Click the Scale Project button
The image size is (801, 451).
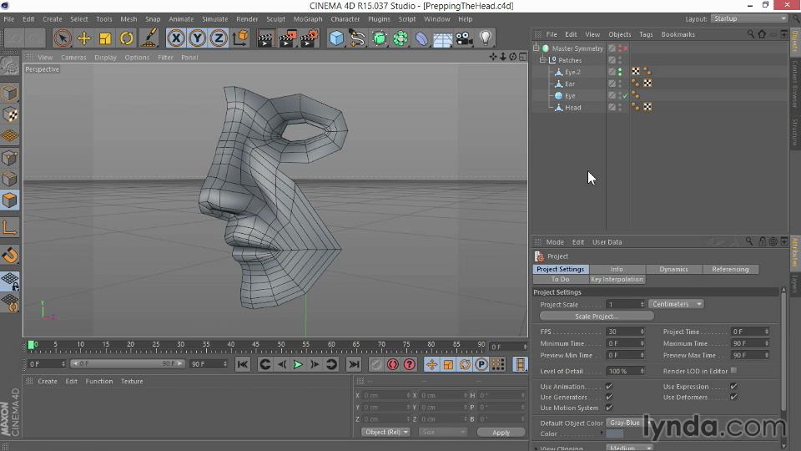pos(596,317)
